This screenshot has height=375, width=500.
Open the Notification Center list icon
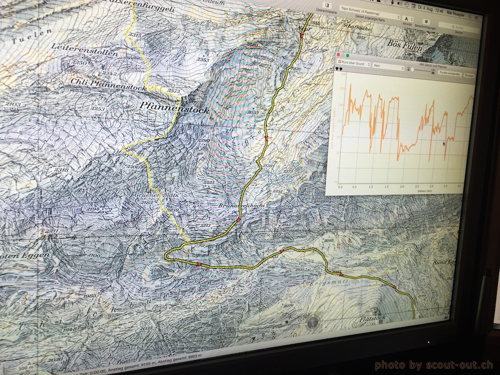coord(476,17)
